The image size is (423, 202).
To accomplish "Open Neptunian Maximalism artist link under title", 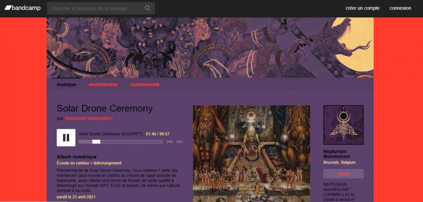I will tap(88, 118).
